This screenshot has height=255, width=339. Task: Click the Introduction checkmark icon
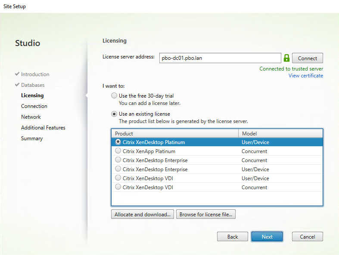(x=17, y=74)
